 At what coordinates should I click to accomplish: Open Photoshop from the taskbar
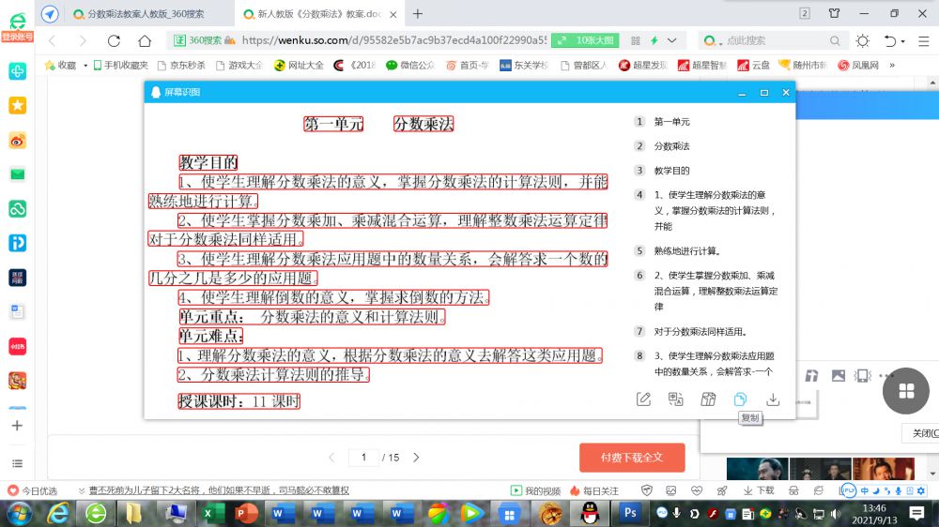pos(630,513)
